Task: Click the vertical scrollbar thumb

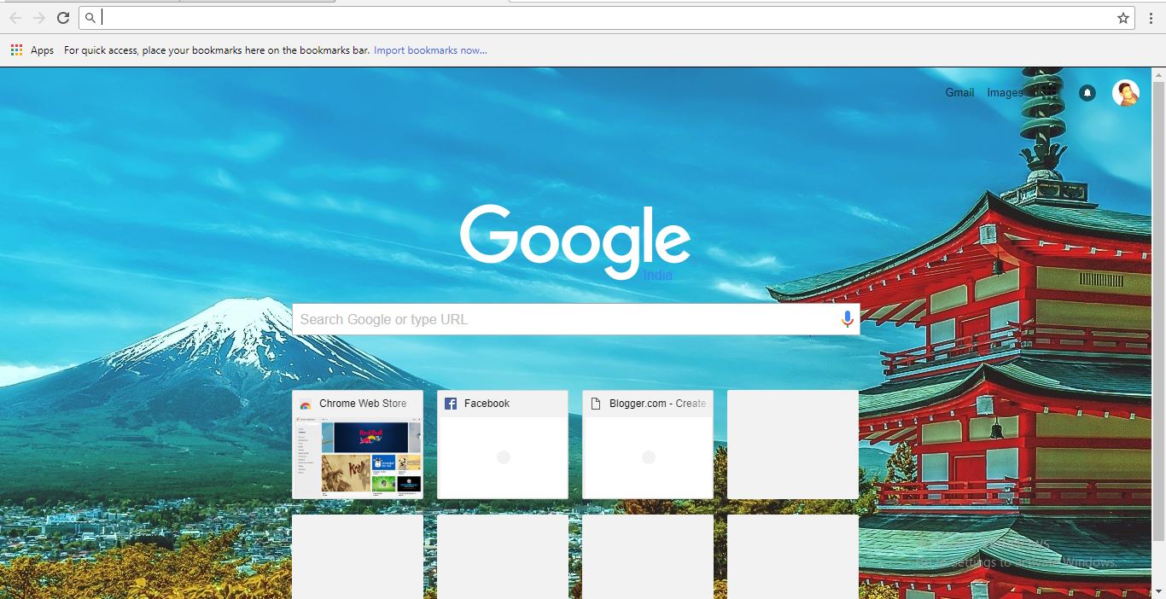Action: click(1158, 311)
